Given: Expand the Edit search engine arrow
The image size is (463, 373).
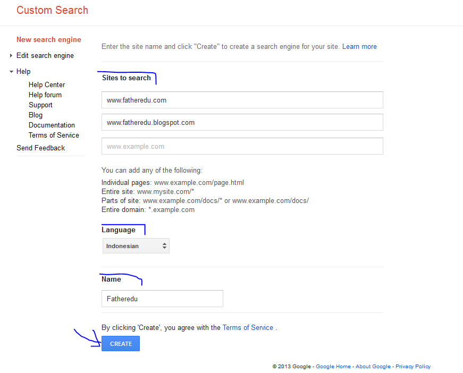Looking at the screenshot, I should (x=11, y=55).
